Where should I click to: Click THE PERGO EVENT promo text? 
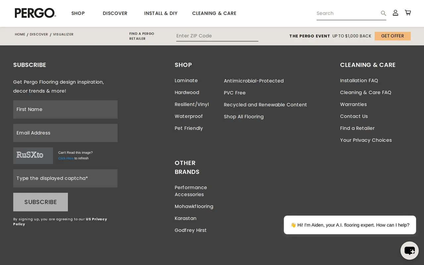click(310, 36)
